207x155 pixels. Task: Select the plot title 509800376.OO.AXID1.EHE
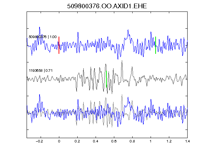(x=107, y=6)
